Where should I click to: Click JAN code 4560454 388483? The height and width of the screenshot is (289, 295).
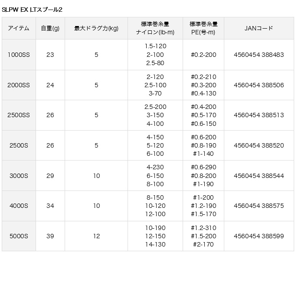[259, 55]
